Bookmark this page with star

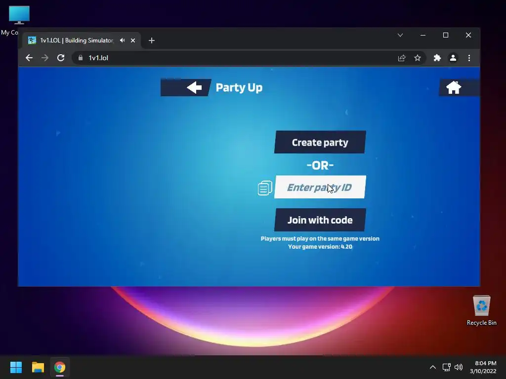coord(418,58)
